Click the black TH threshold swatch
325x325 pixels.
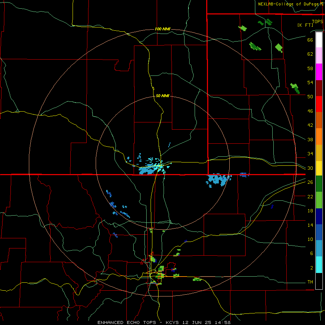319,281
